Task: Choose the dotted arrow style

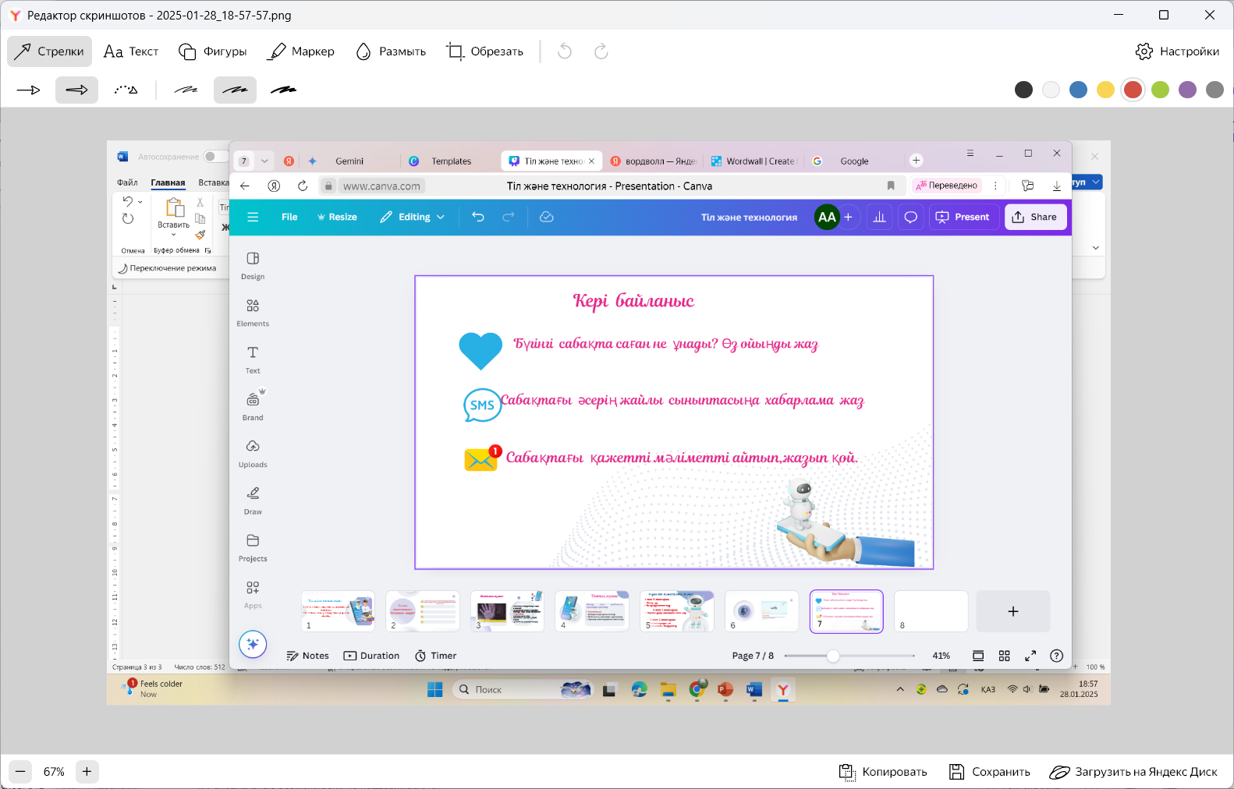Action: (x=126, y=90)
